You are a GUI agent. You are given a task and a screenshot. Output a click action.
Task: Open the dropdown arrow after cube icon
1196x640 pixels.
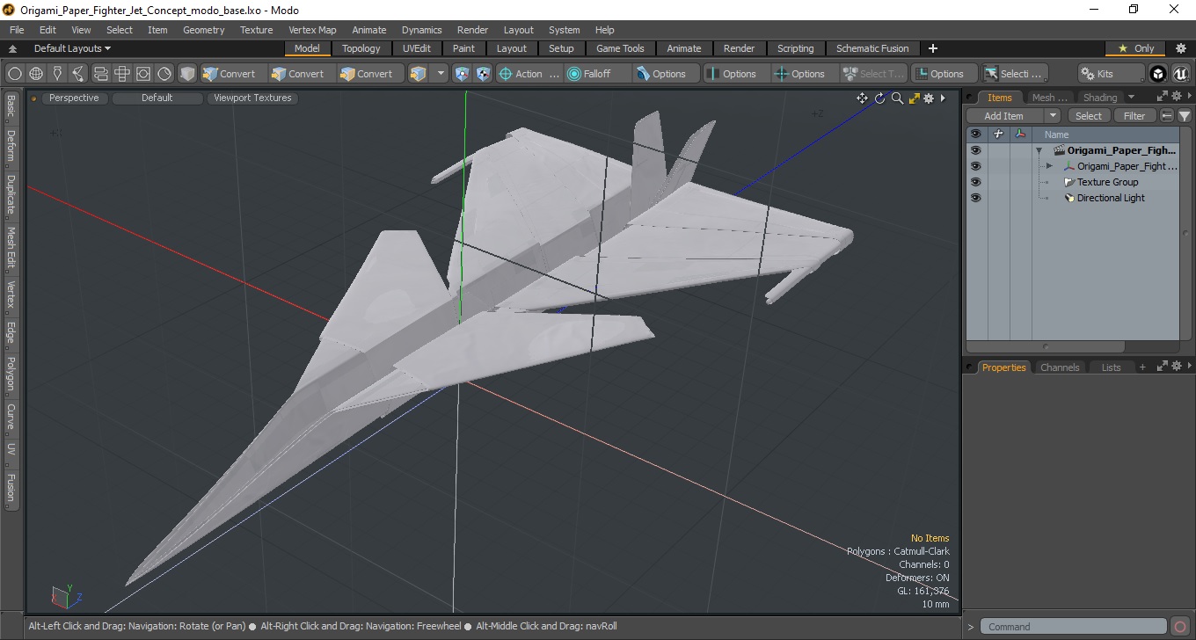(x=441, y=74)
